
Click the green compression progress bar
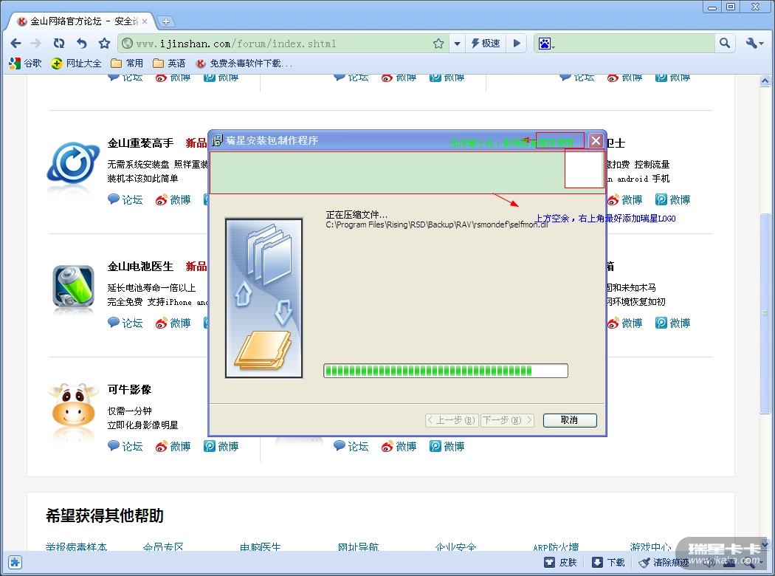445,371
